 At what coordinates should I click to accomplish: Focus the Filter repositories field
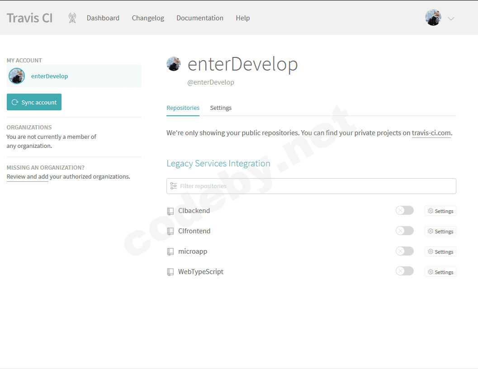[311, 186]
